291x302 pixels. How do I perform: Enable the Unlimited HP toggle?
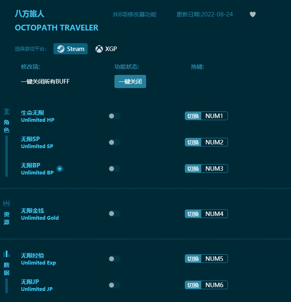point(114,116)
